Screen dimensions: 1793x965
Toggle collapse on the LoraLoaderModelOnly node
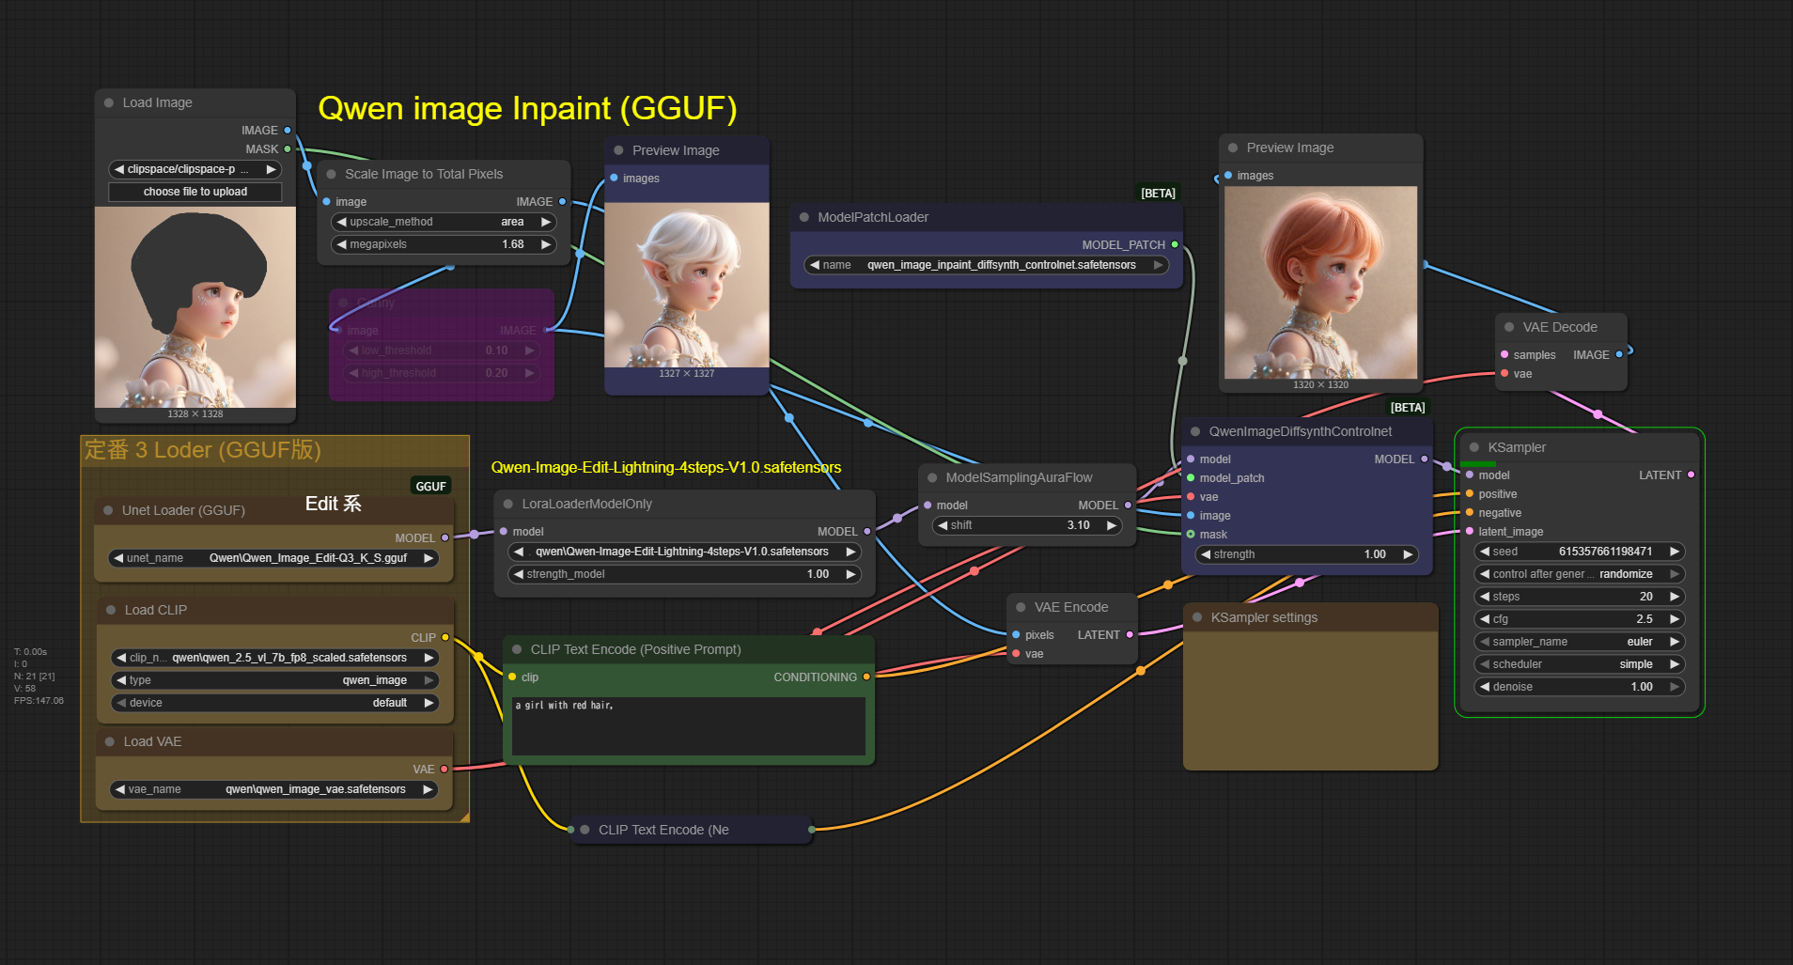point(508,504)
